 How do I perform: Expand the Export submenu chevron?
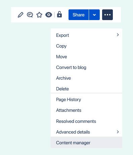tap(118, 35)
